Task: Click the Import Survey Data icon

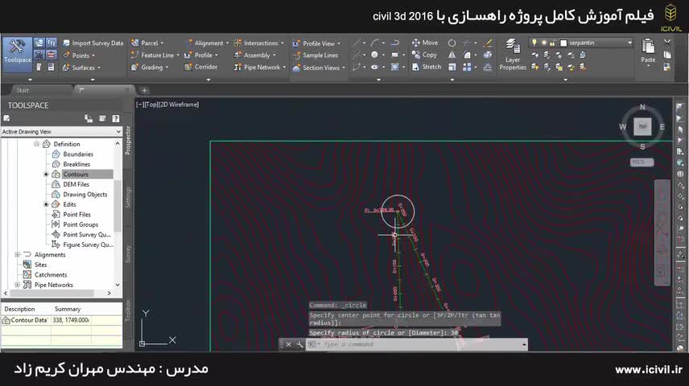Action: coord(66,43)
